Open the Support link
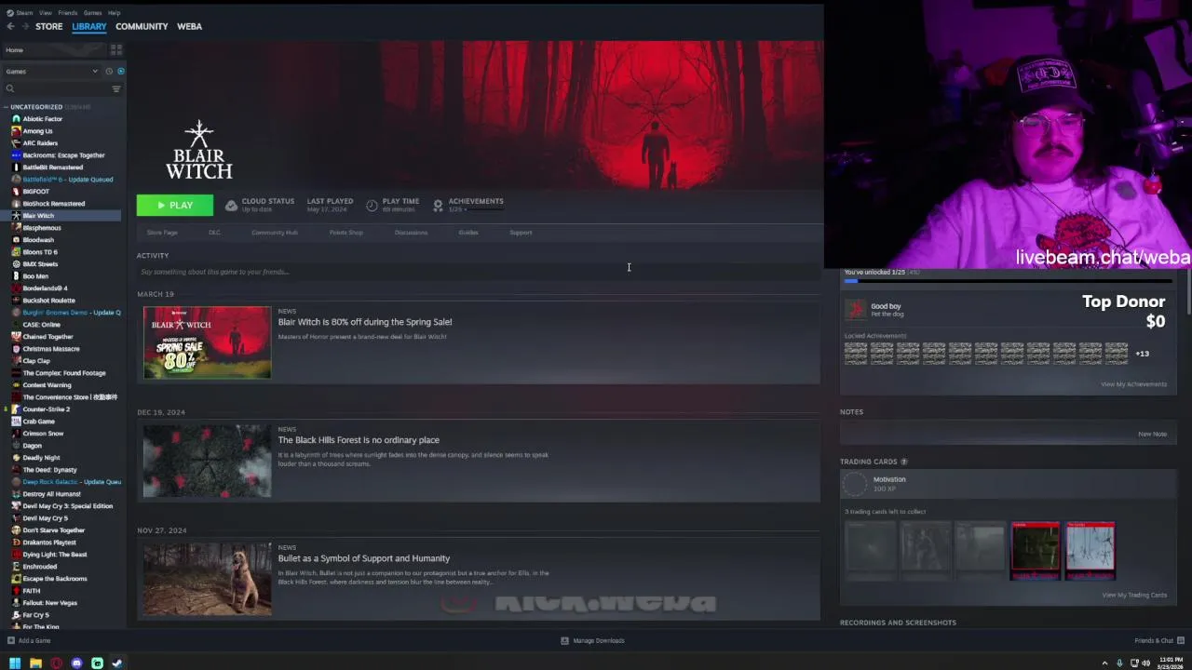This screenshot has width=1192, height=670. pos(521,233)
